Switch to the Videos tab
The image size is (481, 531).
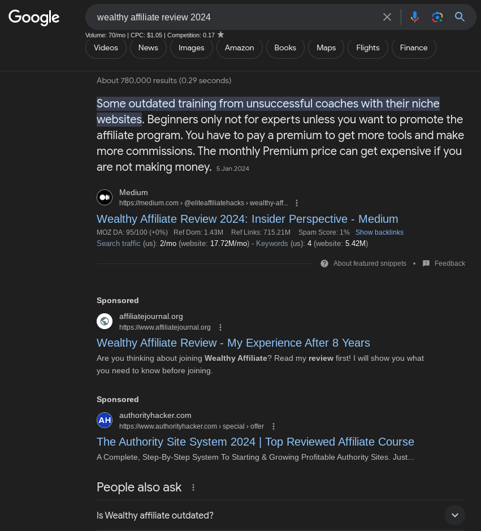pos(106,48)
